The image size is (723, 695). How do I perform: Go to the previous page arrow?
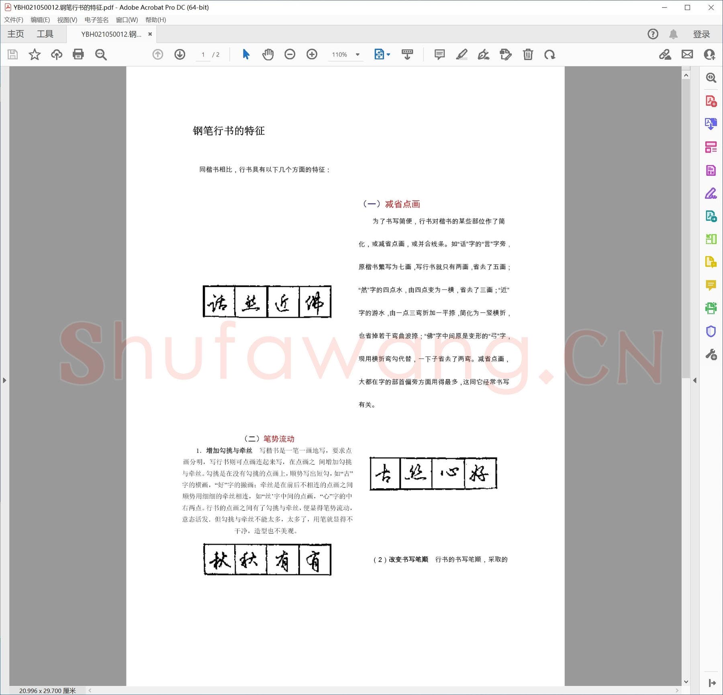(158, 54)
